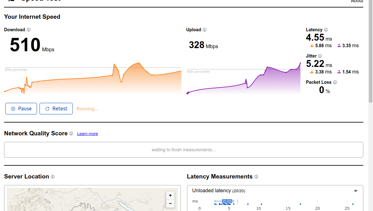Click the orange download-latency arrow icon
Image resolution: width=373 pixels, height=211 pixels.
pyautogui.click(x=311, y=46)
